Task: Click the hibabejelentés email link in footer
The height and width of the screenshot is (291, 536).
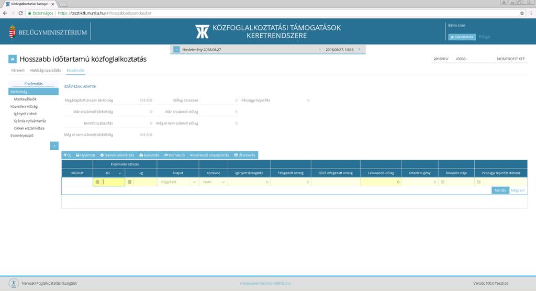Action: coord(265,283)
